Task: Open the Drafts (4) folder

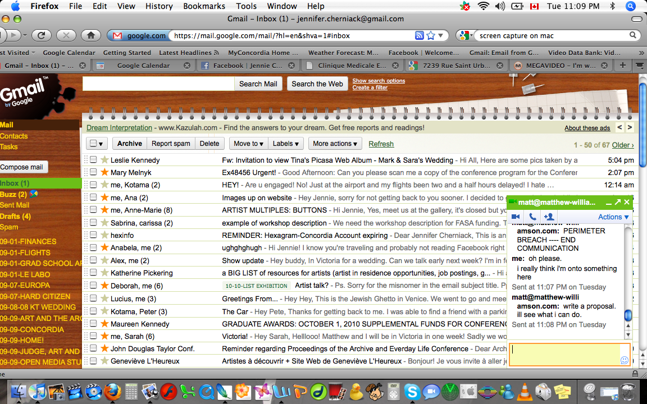Action: (16, 216)
